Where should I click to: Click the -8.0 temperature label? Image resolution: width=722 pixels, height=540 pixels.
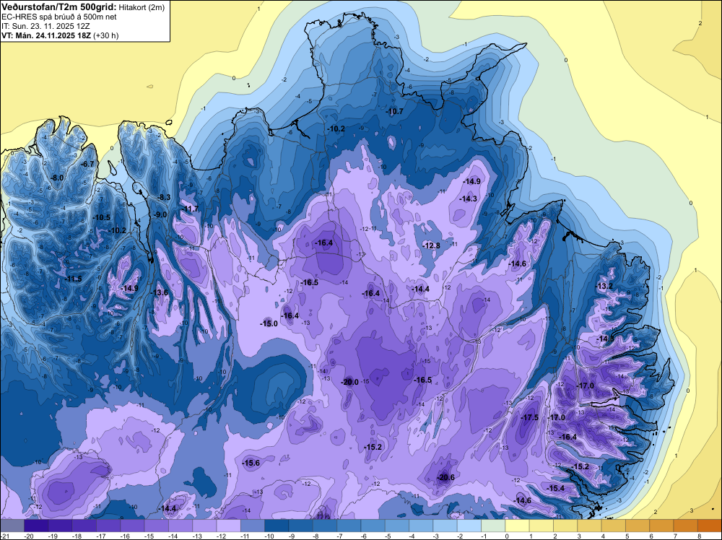click(x=58, y=178)
